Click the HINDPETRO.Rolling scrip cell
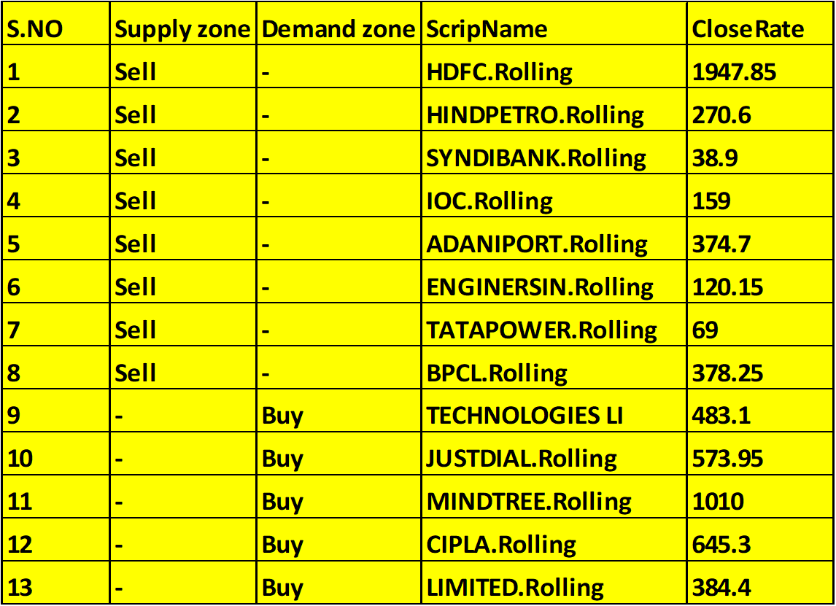 click(x=535, y=115)
